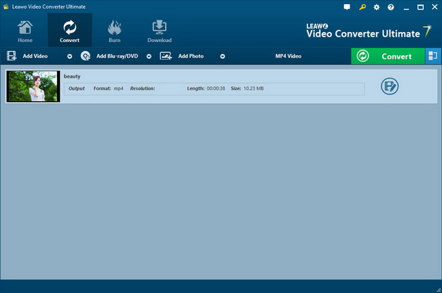Select the Convert tab in top navigation
Screen dimensions: 442x293
pyautogui.click(x=69, y=31)
